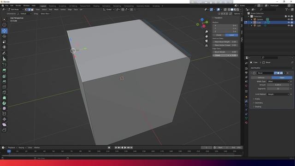295x166 pixels.
Task: Open the Options dropdown in viewport header
Action: coord(237,14)
